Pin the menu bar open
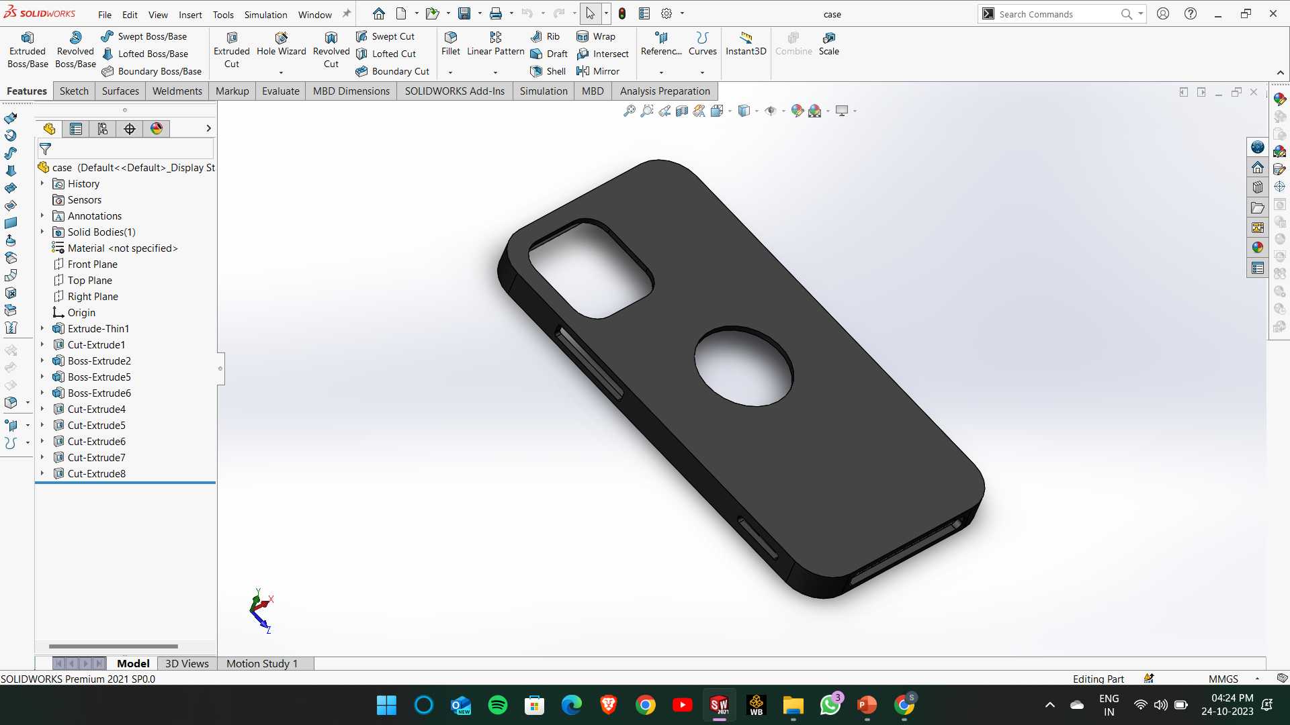The height and width of the screenshot is (725, 1290). [x=347, y=13]
